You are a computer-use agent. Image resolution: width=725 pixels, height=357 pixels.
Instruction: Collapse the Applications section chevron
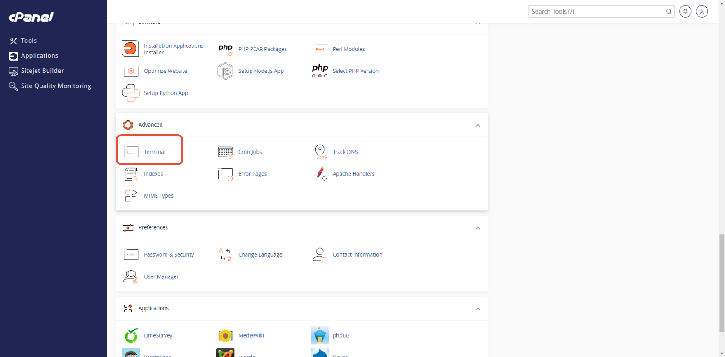click(x=478, y=309)
